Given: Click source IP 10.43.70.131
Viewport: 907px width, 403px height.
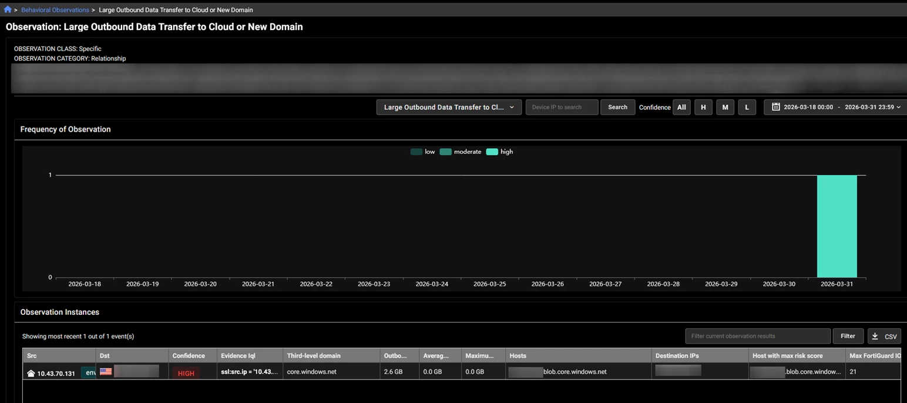Looking at the screenshot, I should [56, 374].
